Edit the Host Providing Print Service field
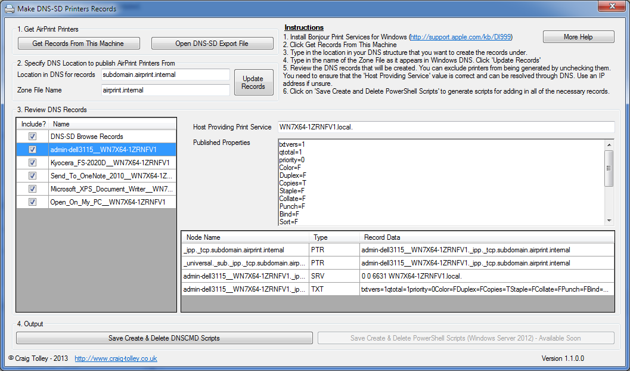Screen dimensions: 630x371 446,127
